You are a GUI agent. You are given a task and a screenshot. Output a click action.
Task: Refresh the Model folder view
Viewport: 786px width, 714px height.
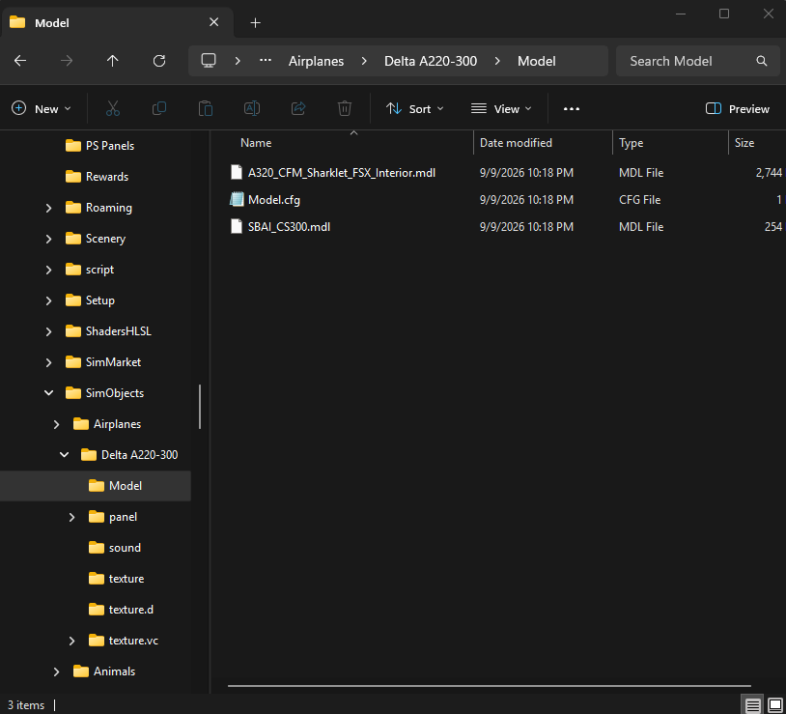click(x=159, y=61)
